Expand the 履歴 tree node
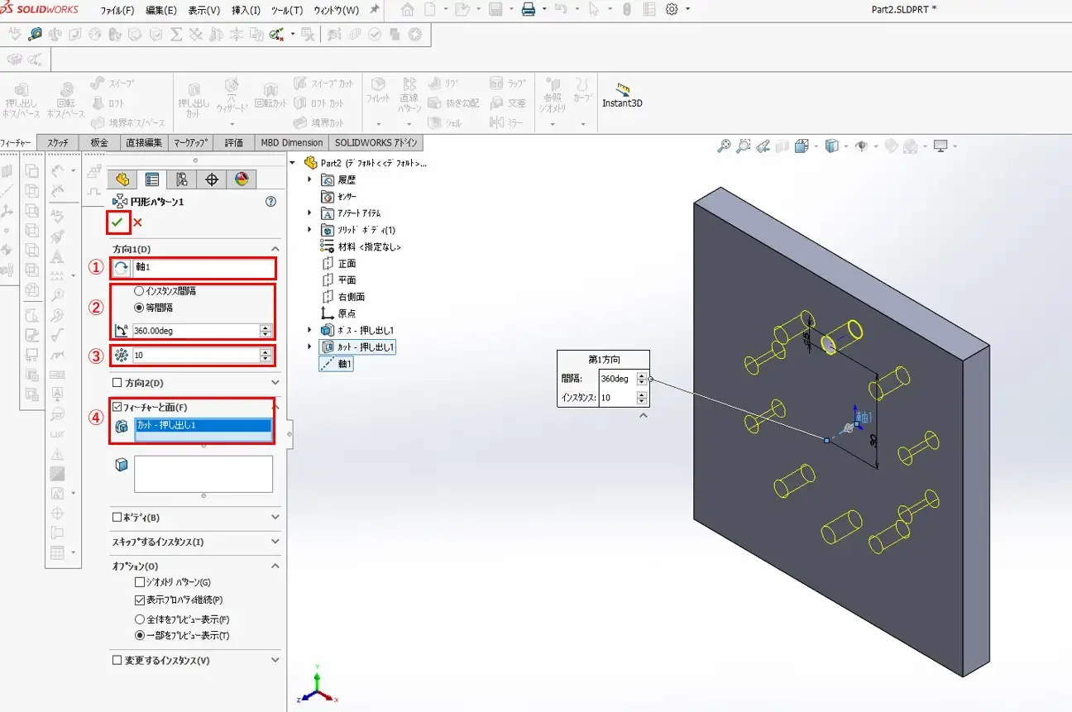1072x712 pixels. pos(310,179)
